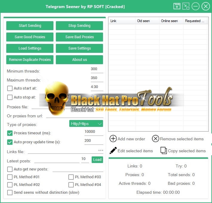Click the 'Proxies: 0' status text
Viewport: 212px width, 203px height.
coord(135,175)
